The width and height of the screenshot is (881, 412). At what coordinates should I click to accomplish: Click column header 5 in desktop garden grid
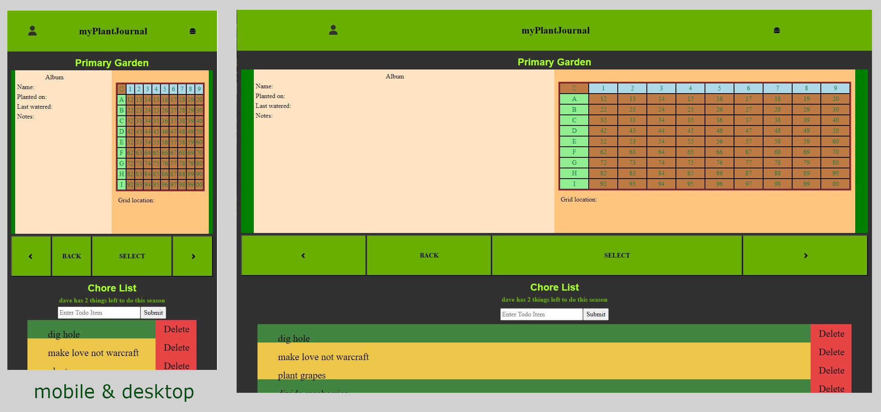(719, 88)
